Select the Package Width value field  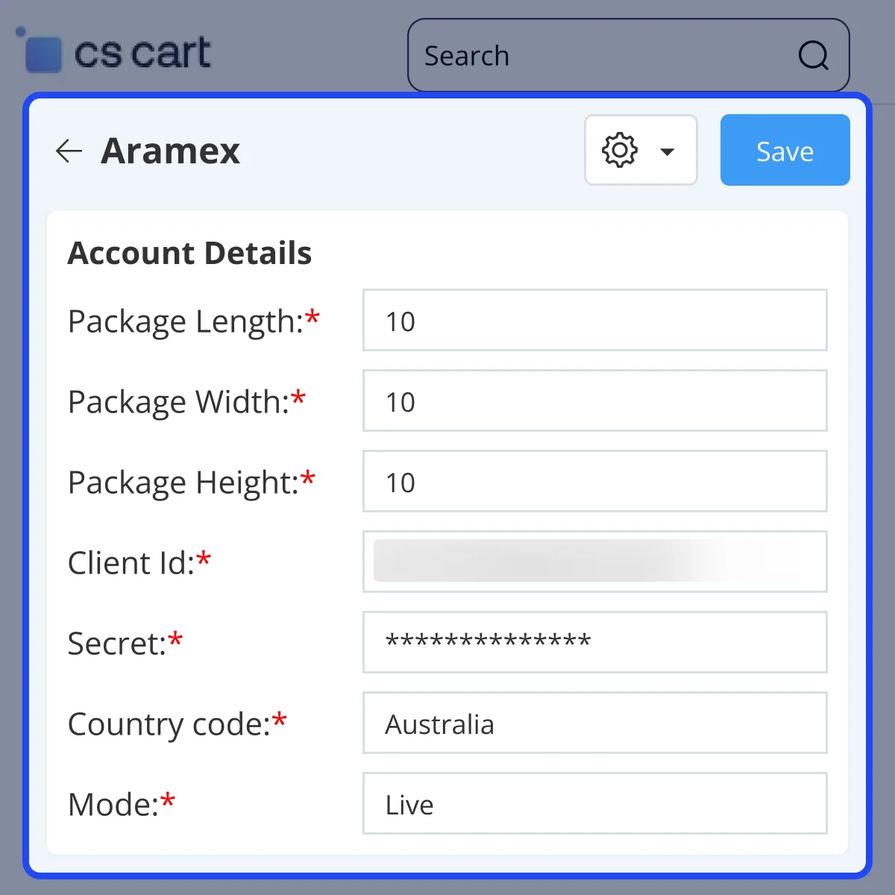594,401
